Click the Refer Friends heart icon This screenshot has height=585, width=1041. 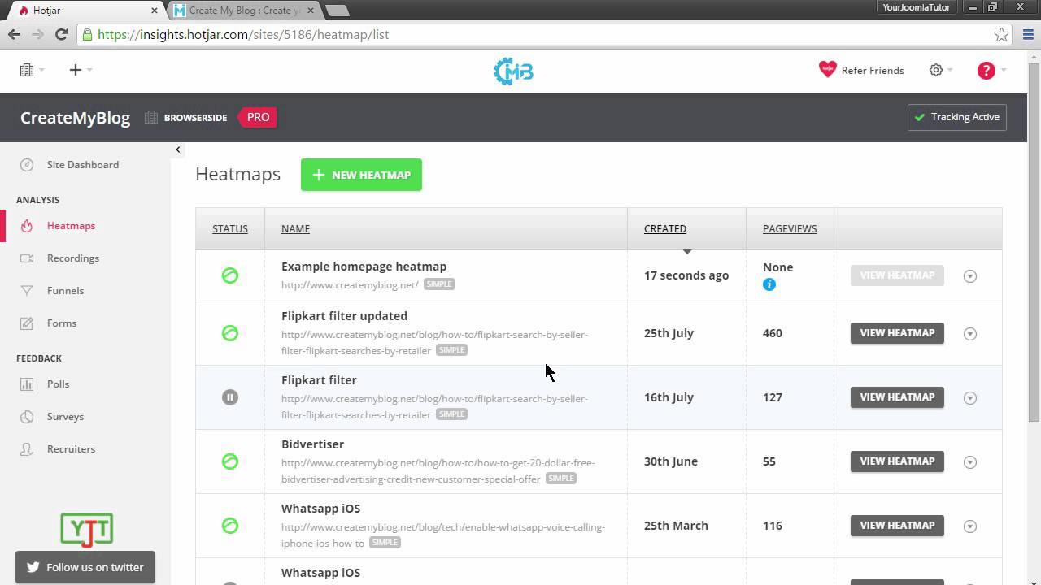(827, 69)
